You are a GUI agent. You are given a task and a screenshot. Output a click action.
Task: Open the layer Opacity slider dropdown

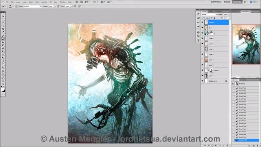(229, 15)
